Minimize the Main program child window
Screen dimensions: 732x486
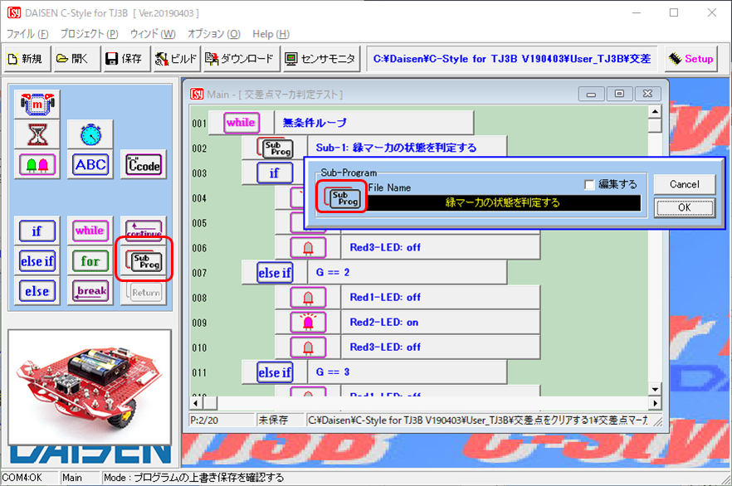click(592, 94)
